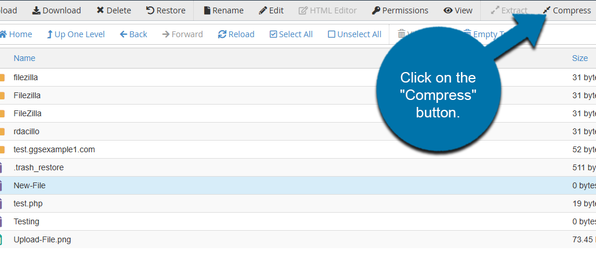Sort files by Size column header
596x265 pixels.
[x=580, y=58]
